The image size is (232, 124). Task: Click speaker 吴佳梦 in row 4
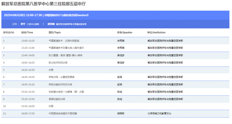click(121, 63)
